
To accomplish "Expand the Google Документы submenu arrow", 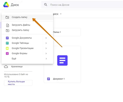I will click(46, 38).
